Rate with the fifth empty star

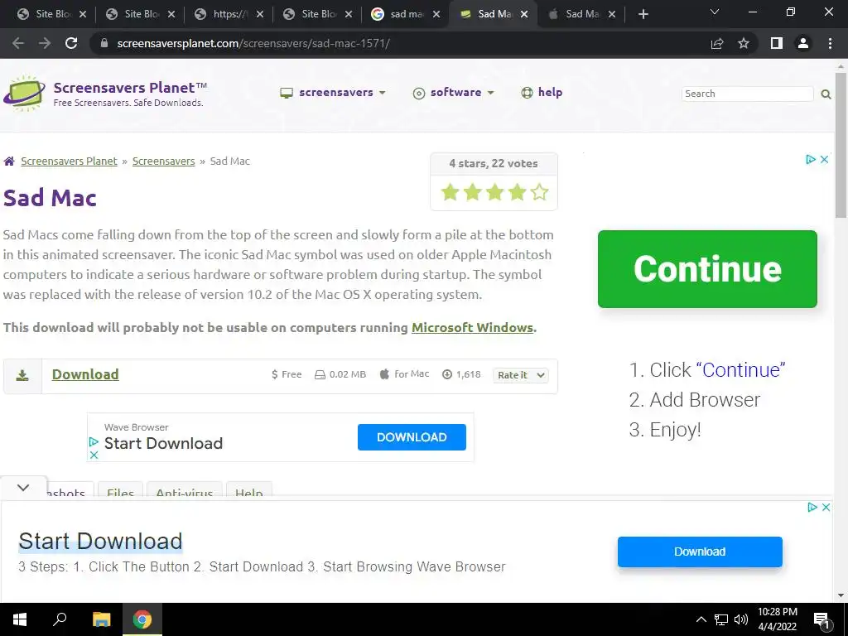pyautogui.click(x=539, y=192)
